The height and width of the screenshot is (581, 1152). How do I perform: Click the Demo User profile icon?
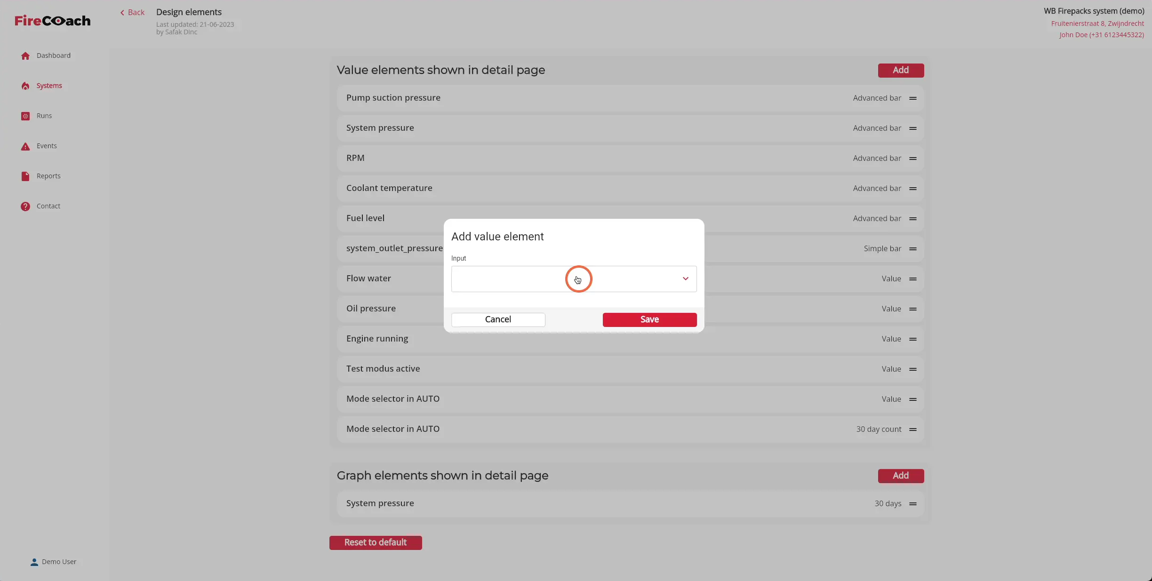coord(34,562)
